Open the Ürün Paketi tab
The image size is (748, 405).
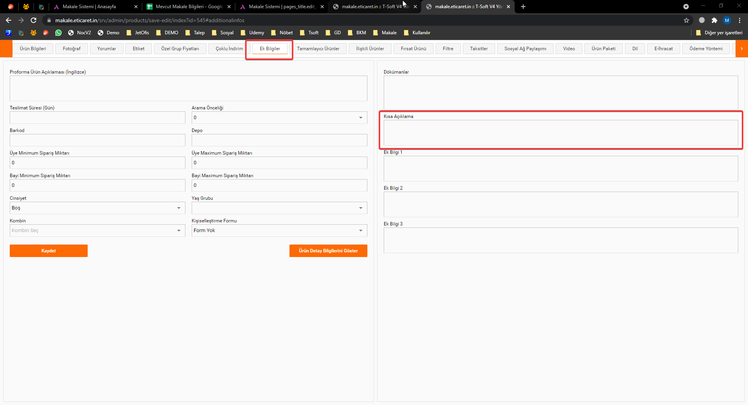(x=603, y=49)
